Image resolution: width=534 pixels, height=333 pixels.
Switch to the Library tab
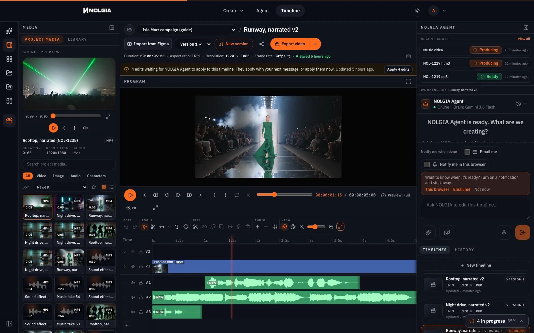pos(77,39)
